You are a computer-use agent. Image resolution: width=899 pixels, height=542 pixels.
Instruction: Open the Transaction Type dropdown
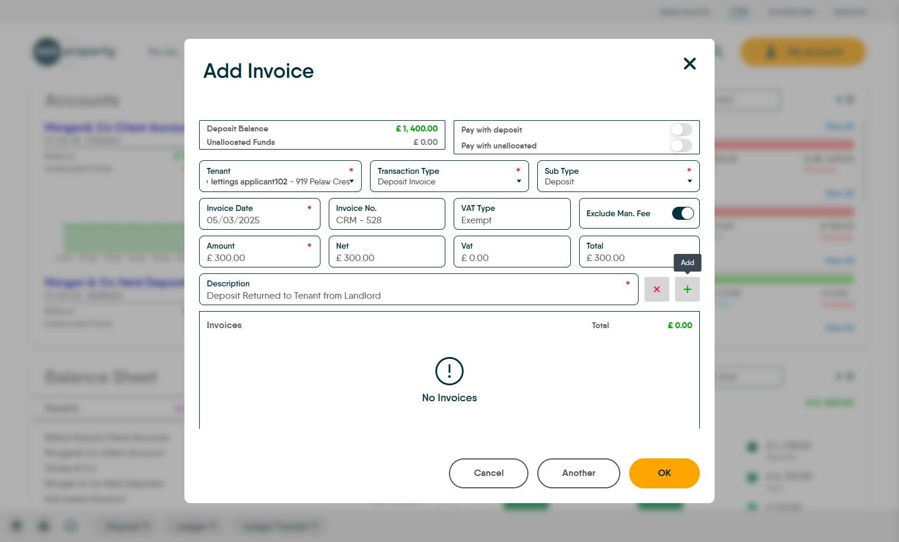(x=449, y=176)
